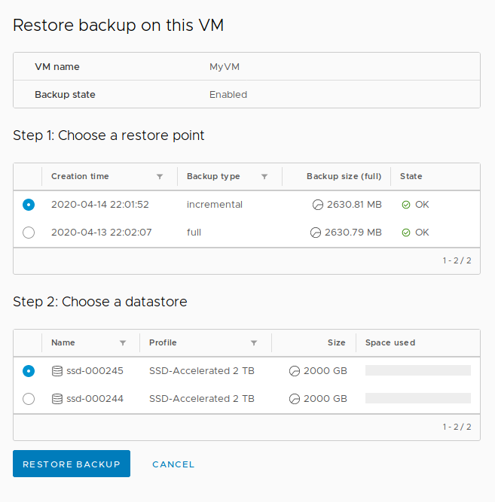
Task: Click the datastore icon next to ssd-000245
Action: pos(57,371)
